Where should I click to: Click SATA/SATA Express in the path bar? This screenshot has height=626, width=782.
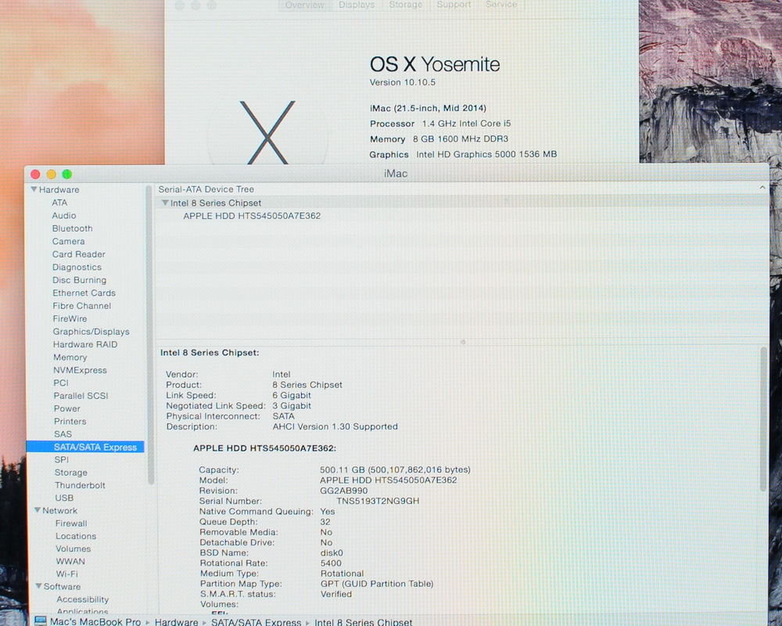point(256,622)
